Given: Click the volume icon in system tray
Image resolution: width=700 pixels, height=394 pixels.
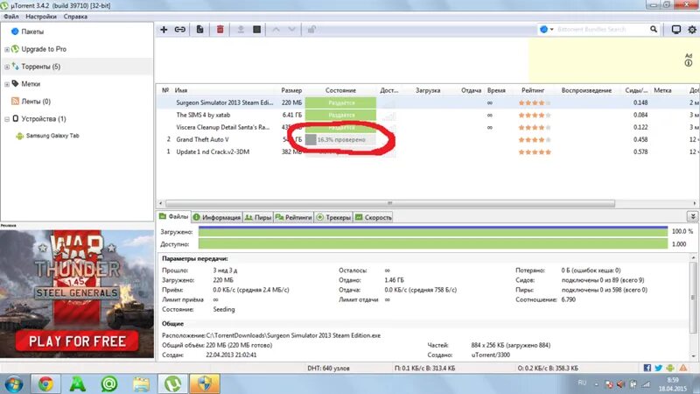Looking at the screenshot, I should pos(621,383).
